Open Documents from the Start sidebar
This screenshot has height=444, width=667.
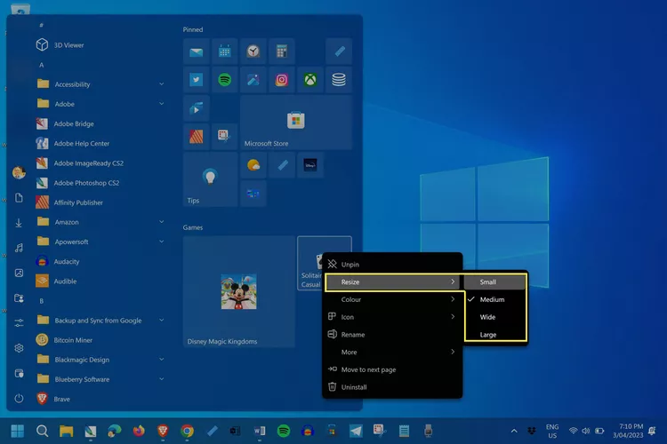pos(19,198)
